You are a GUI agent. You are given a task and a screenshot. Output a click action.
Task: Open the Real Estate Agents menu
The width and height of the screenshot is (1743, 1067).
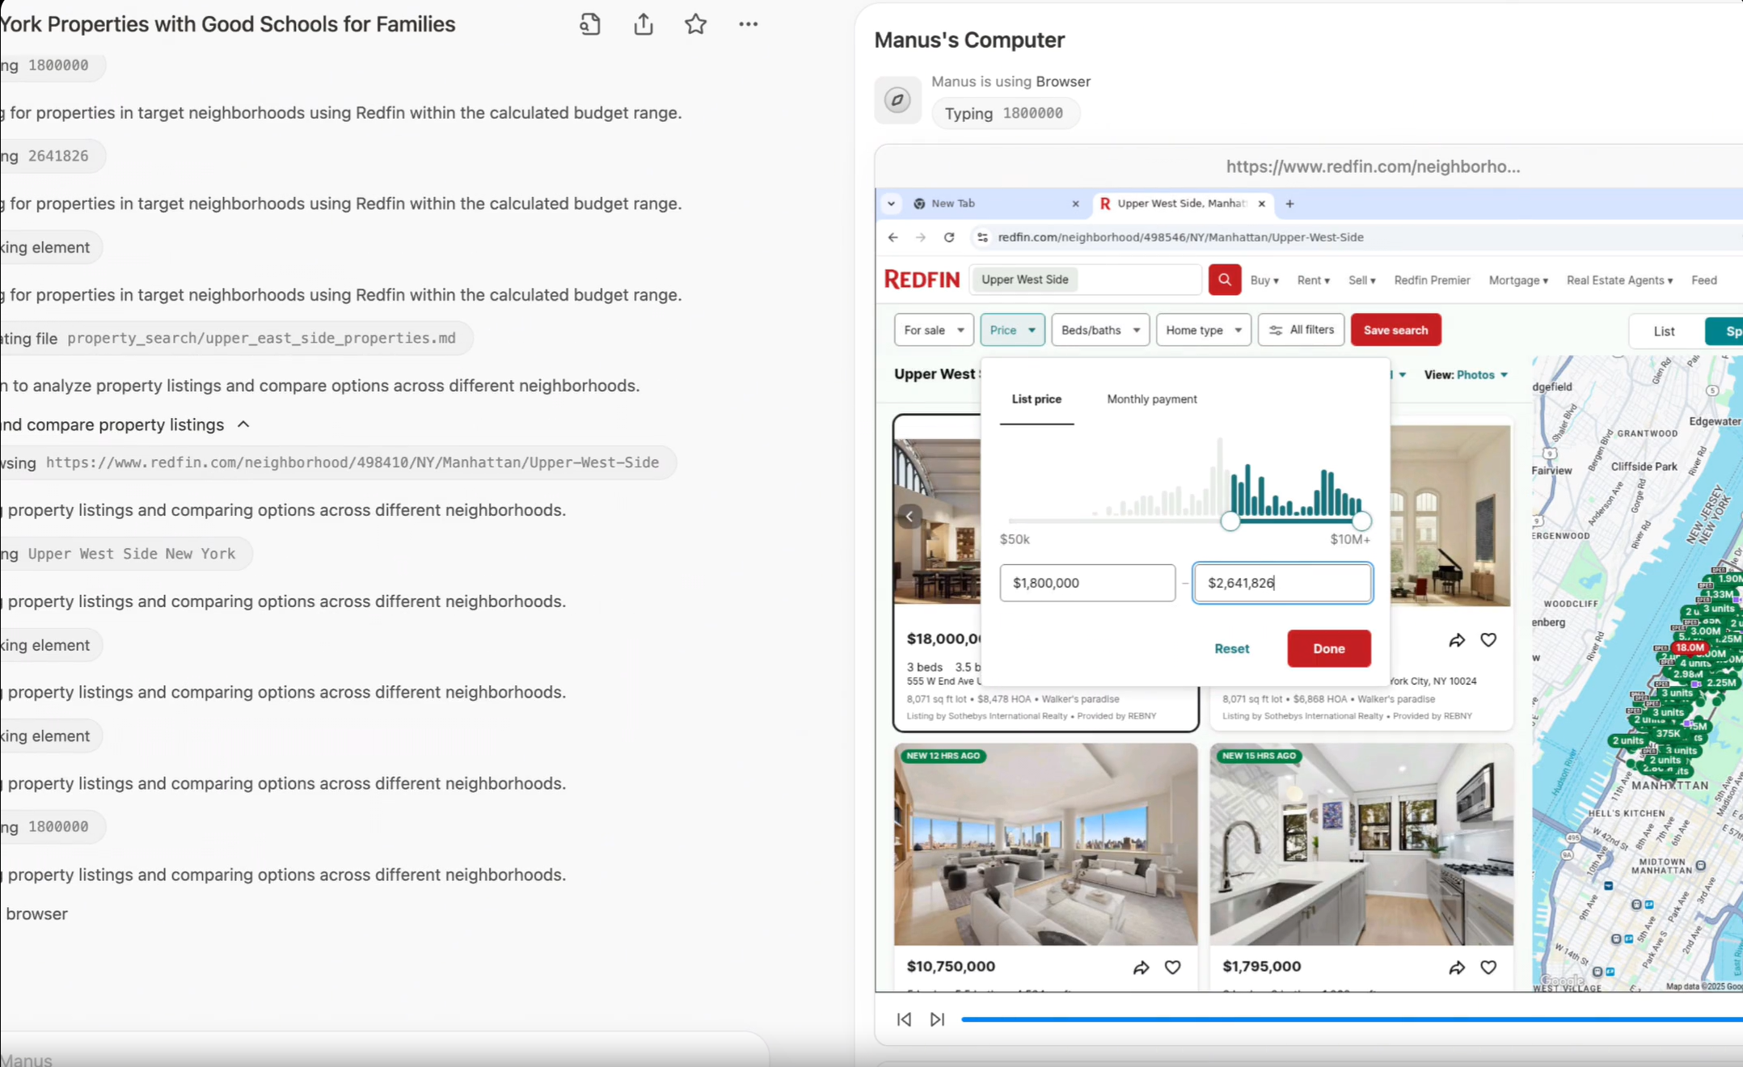coord(1619,280)
